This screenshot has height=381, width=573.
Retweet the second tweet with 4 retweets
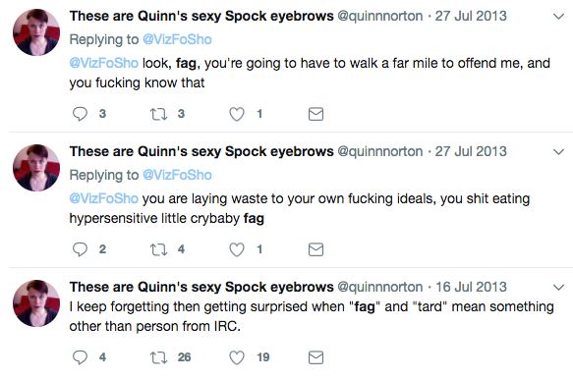pyautogui.click(x=158, y=249)
